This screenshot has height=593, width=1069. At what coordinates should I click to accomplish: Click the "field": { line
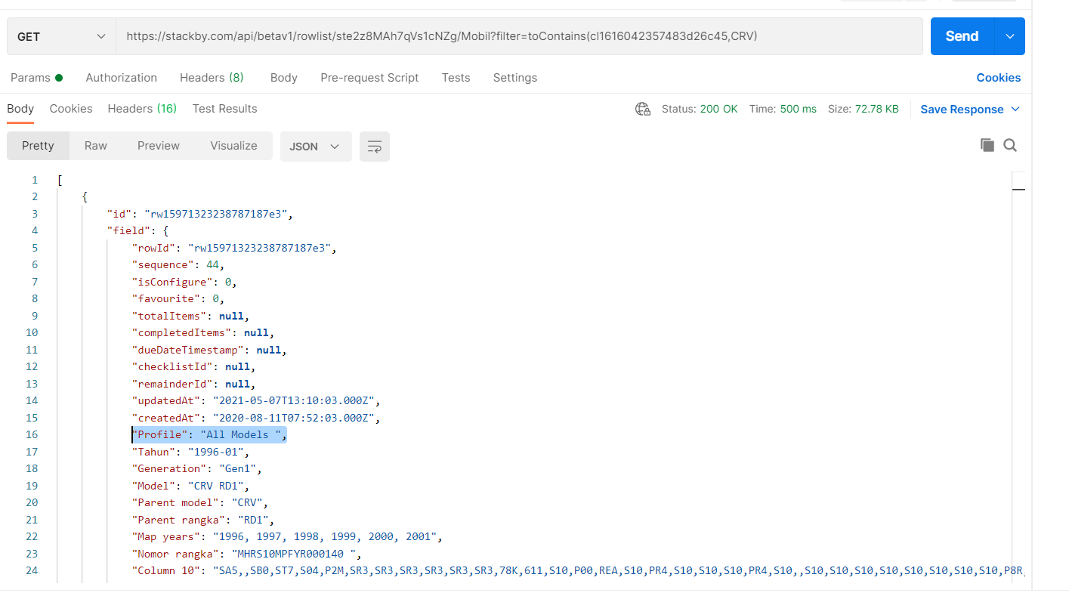pyautogui.click(x=137, y=231)
